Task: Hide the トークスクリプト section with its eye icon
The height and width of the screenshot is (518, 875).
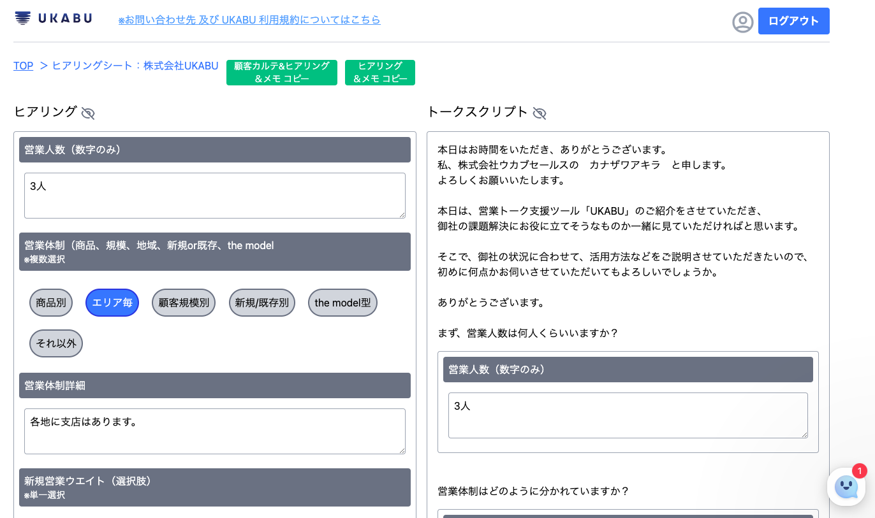Action: click(x=540, y=113)
